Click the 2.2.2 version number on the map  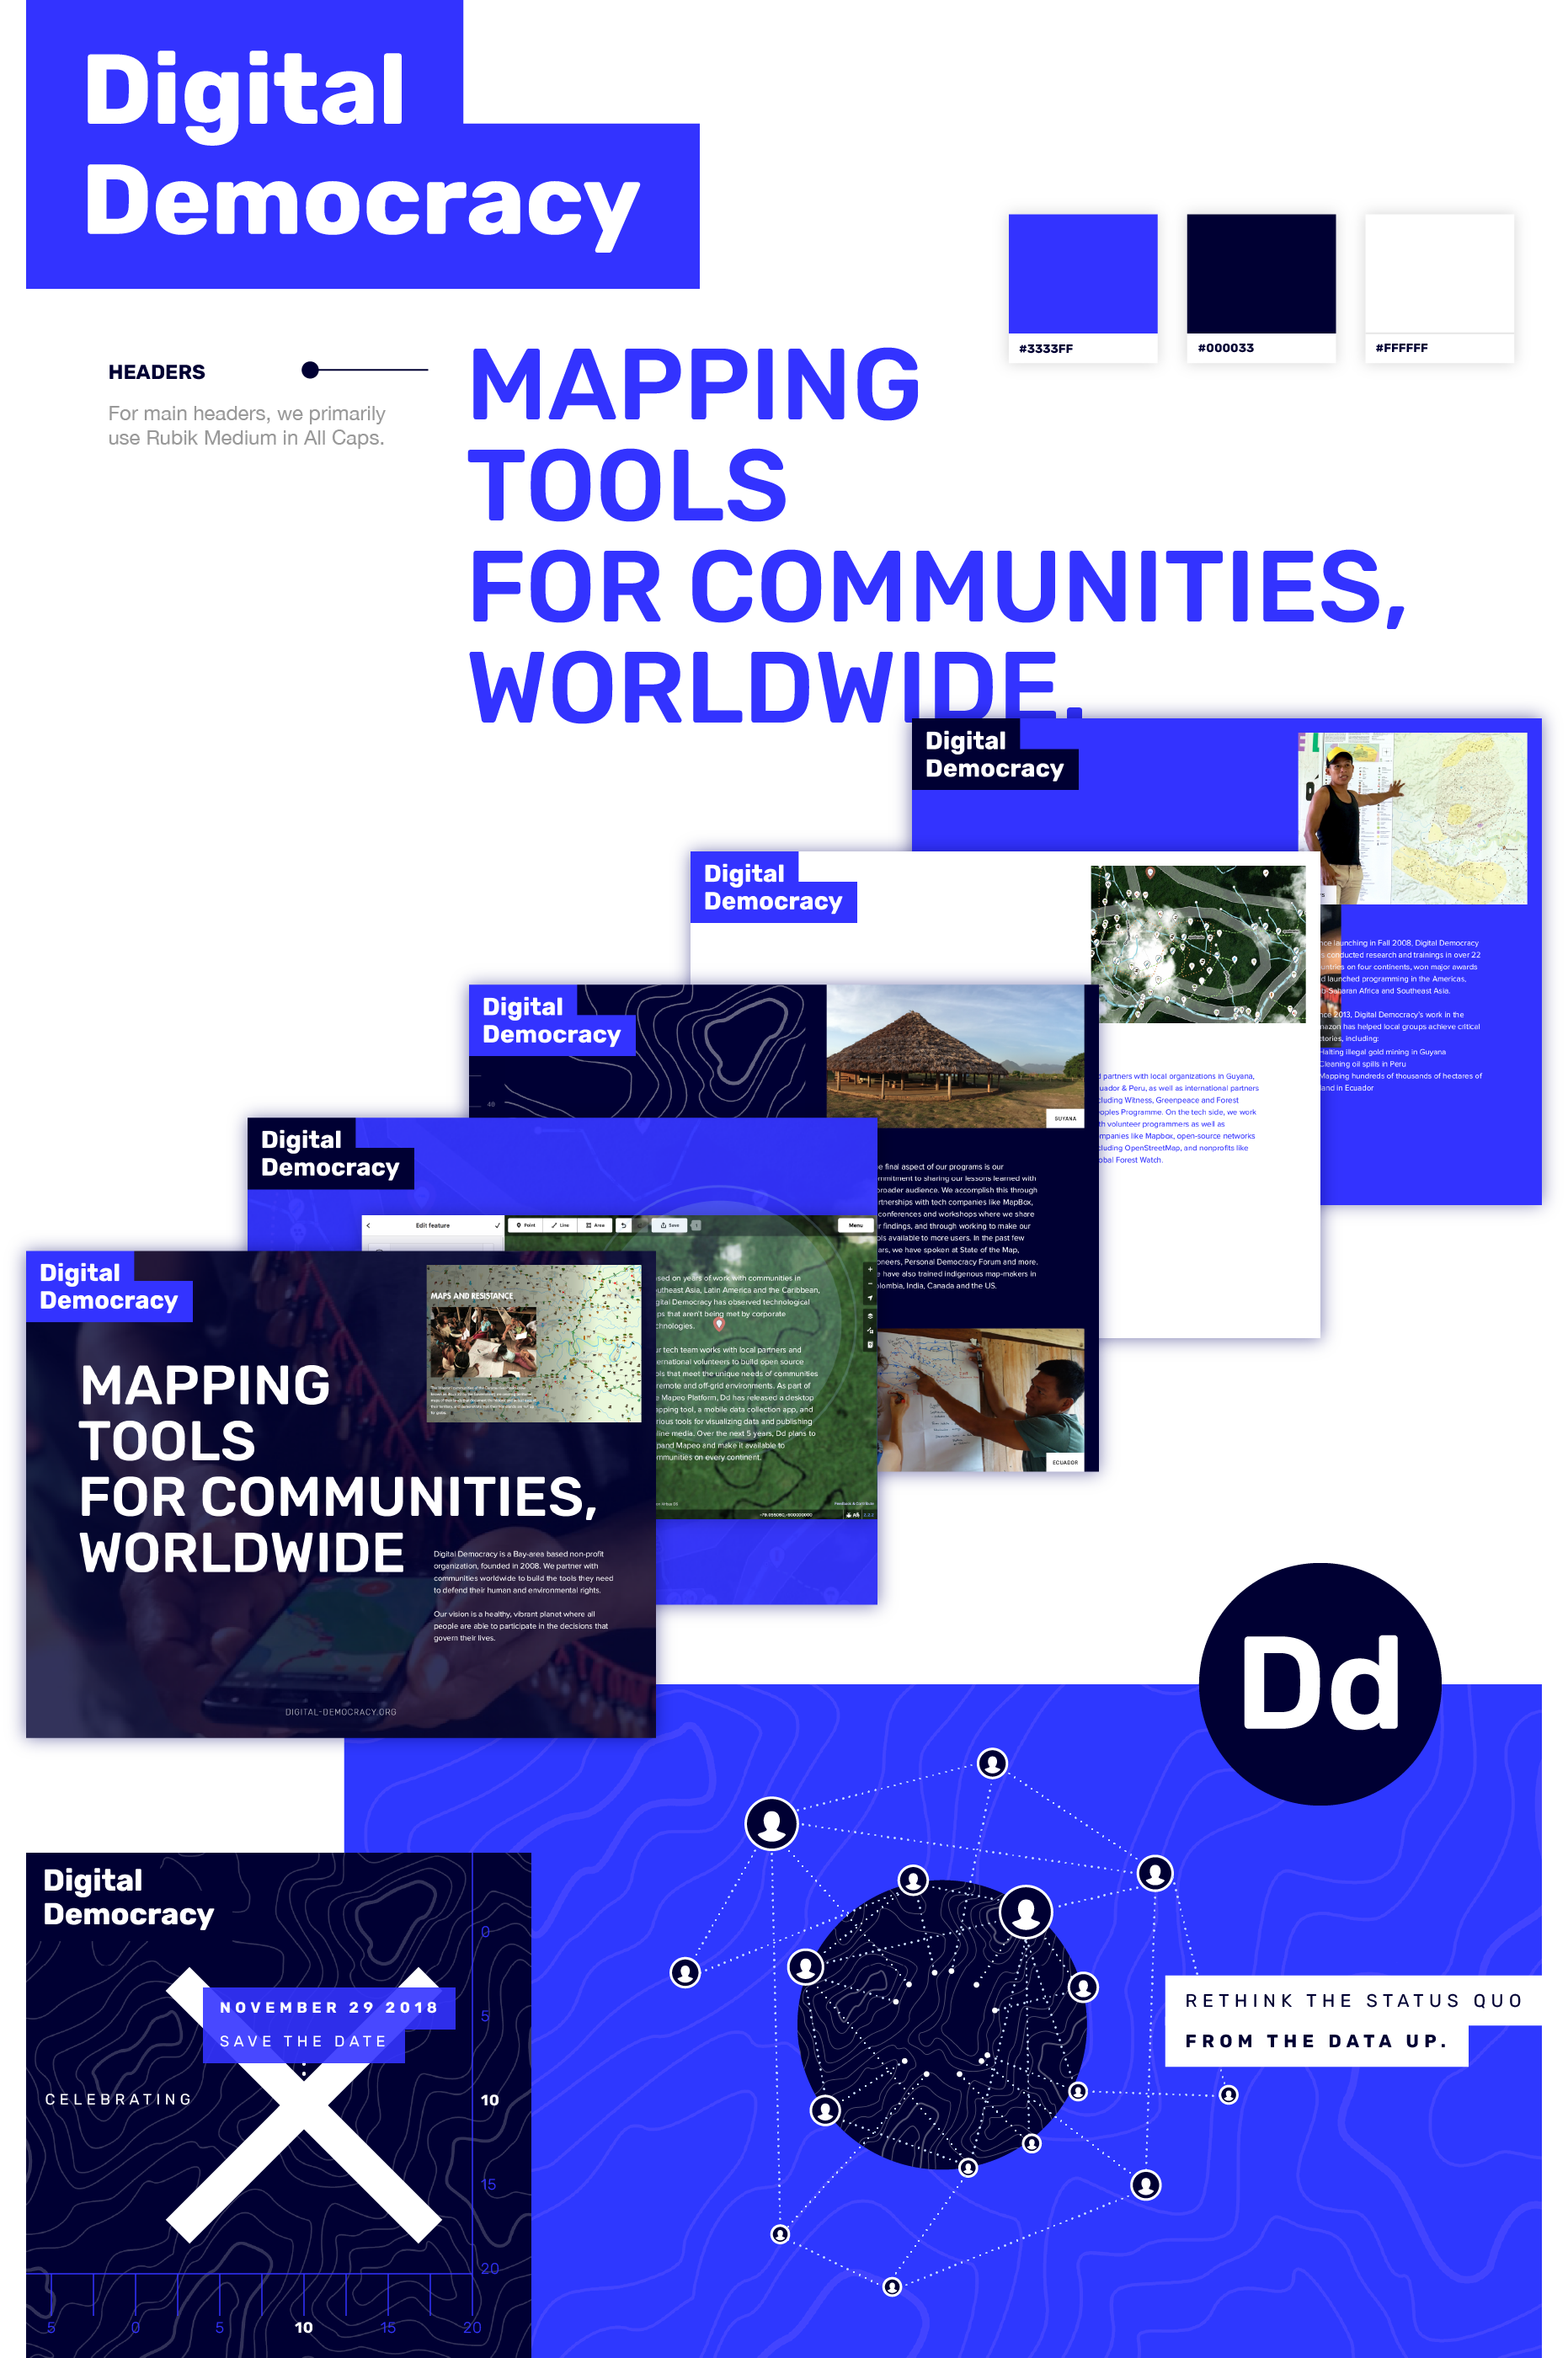click(x=868, y=1515)
